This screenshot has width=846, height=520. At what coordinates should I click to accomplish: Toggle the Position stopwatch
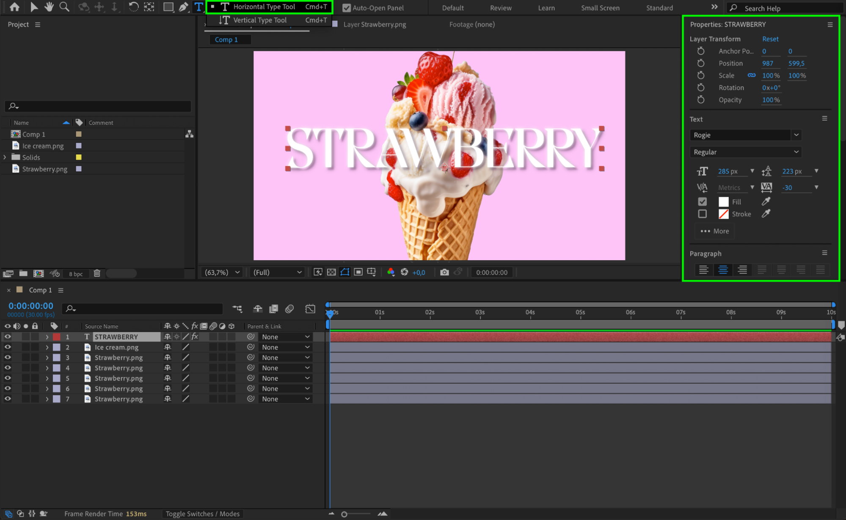tap(701, 63)
